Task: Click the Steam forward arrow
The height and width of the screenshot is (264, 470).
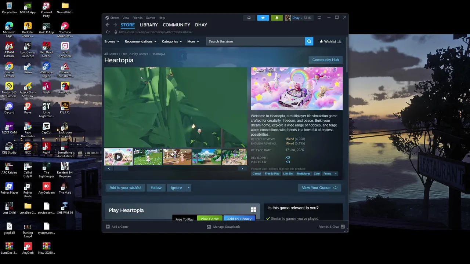Action: pyautogui.click(x=115, y=25)
